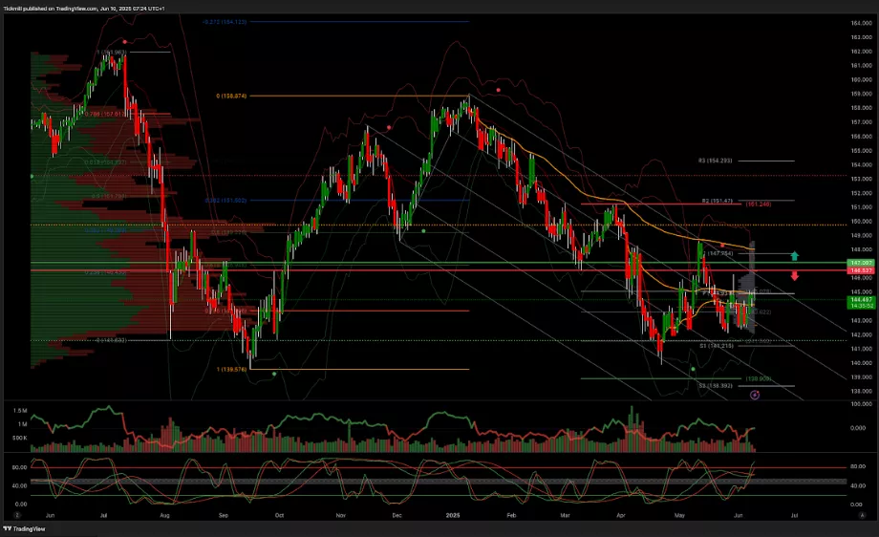Click the green dot below September low
This screenshot has width=879, height=537.
(x=274, y=374)
